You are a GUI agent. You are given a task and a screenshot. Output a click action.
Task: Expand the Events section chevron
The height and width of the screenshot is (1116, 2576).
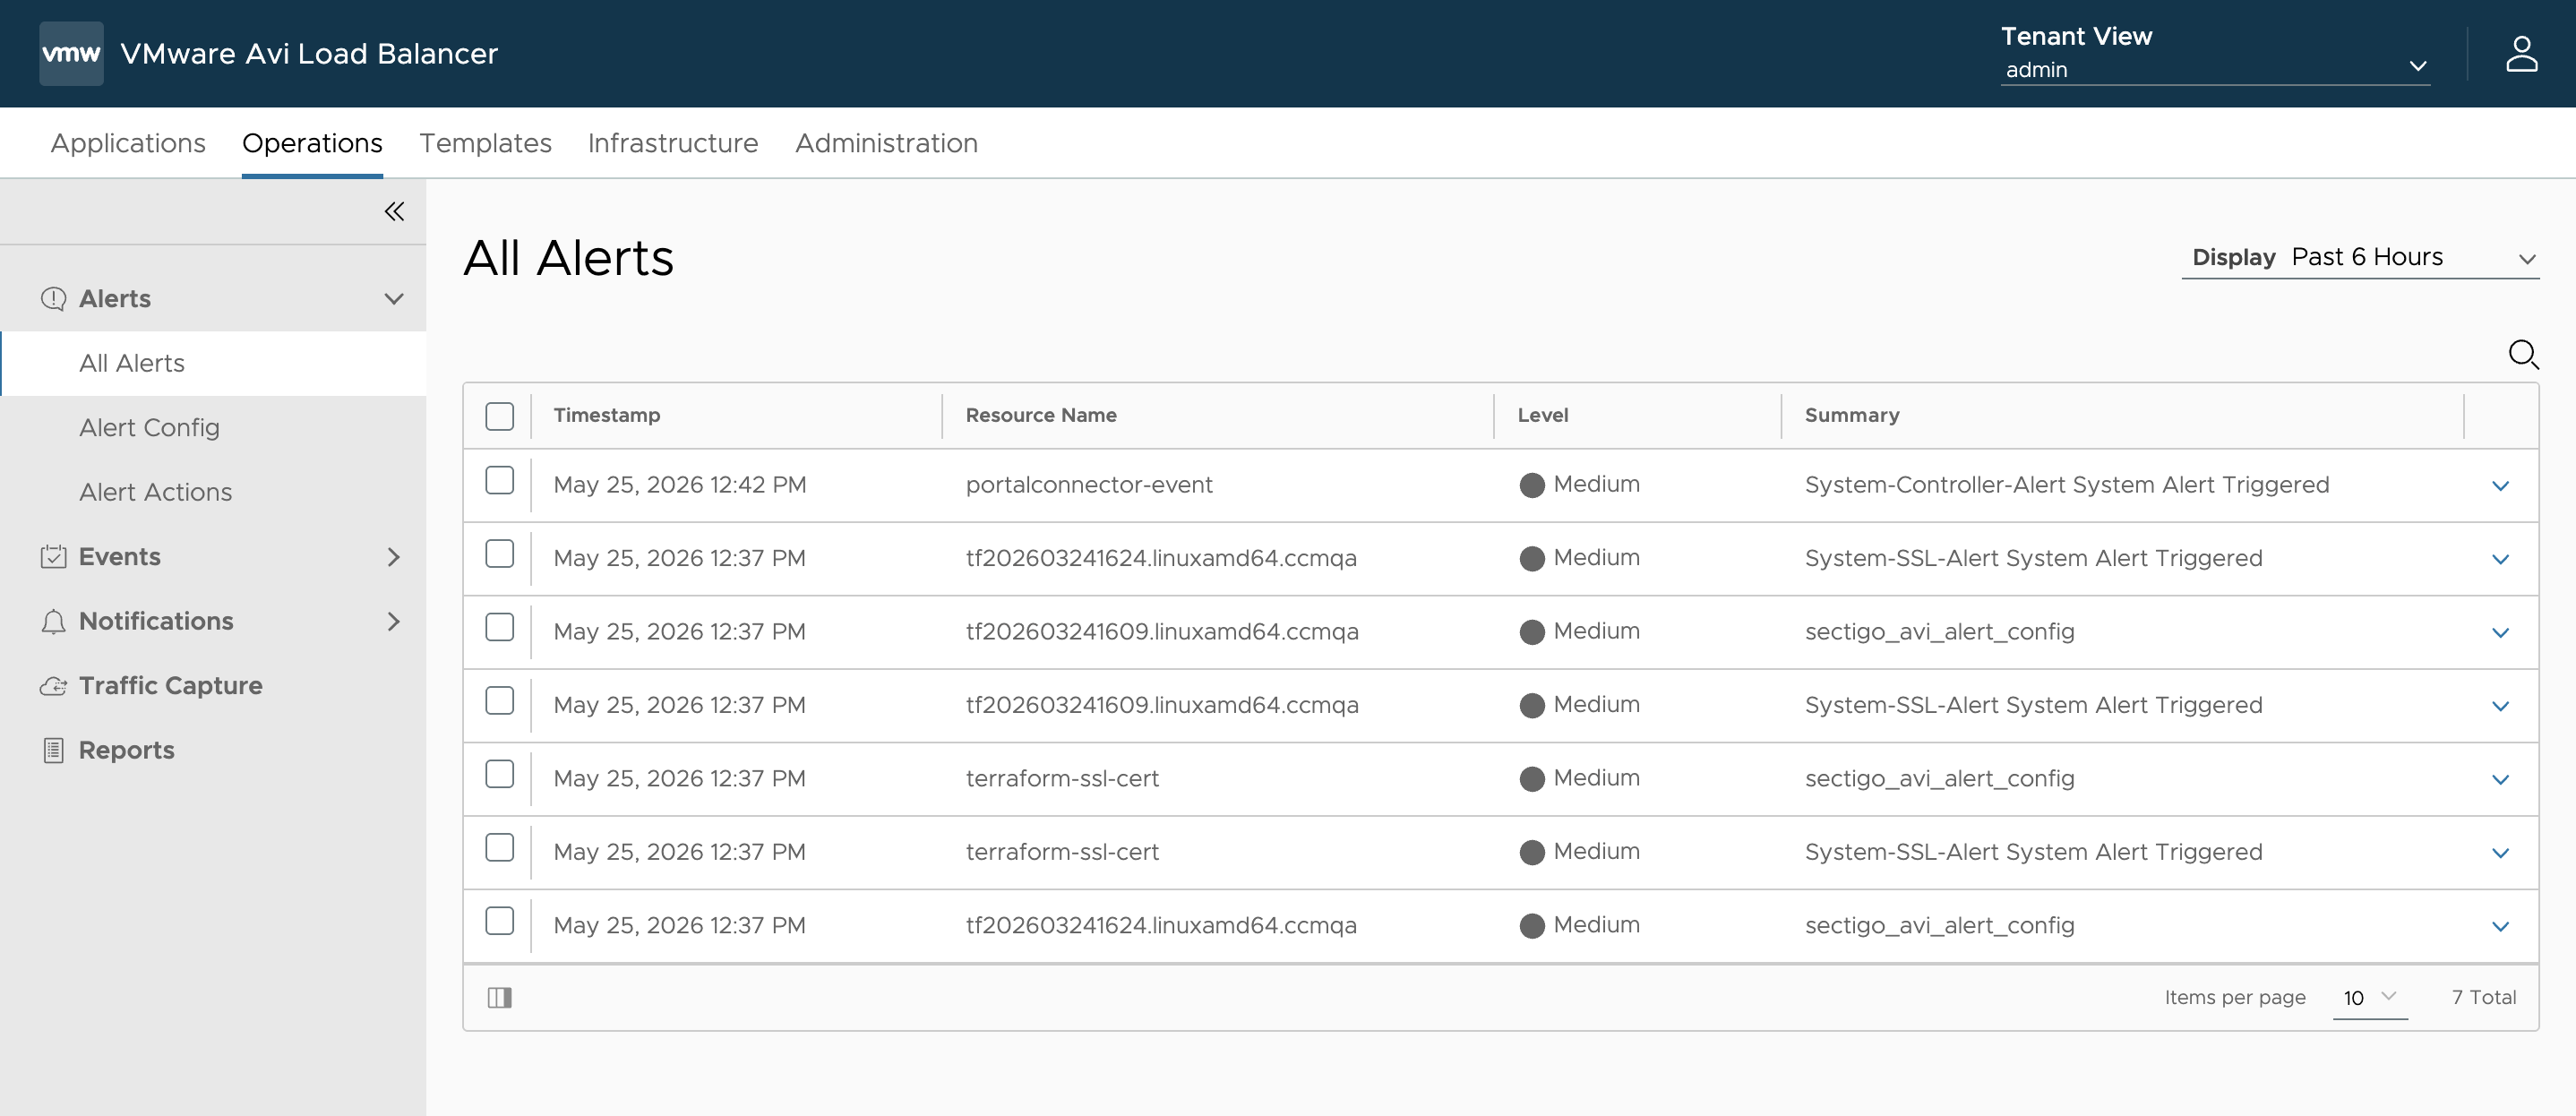pos(394,557)
